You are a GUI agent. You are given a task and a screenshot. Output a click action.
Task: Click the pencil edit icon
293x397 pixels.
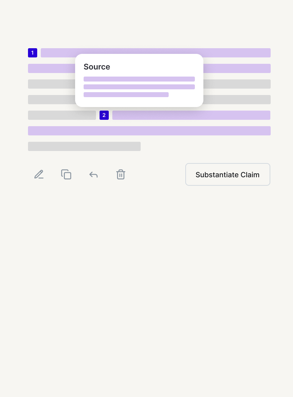(x=39, y=174)
